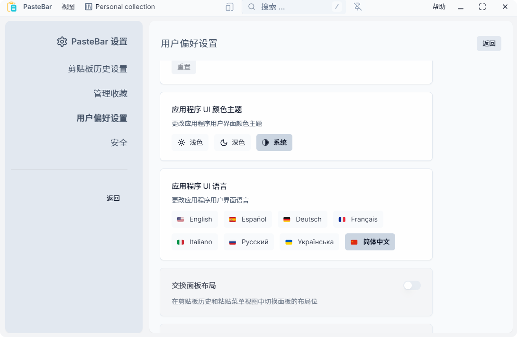Select the sun icon for 浅色 theme
The width and height of the screenshot is (517, 337).
click(181, 142)
